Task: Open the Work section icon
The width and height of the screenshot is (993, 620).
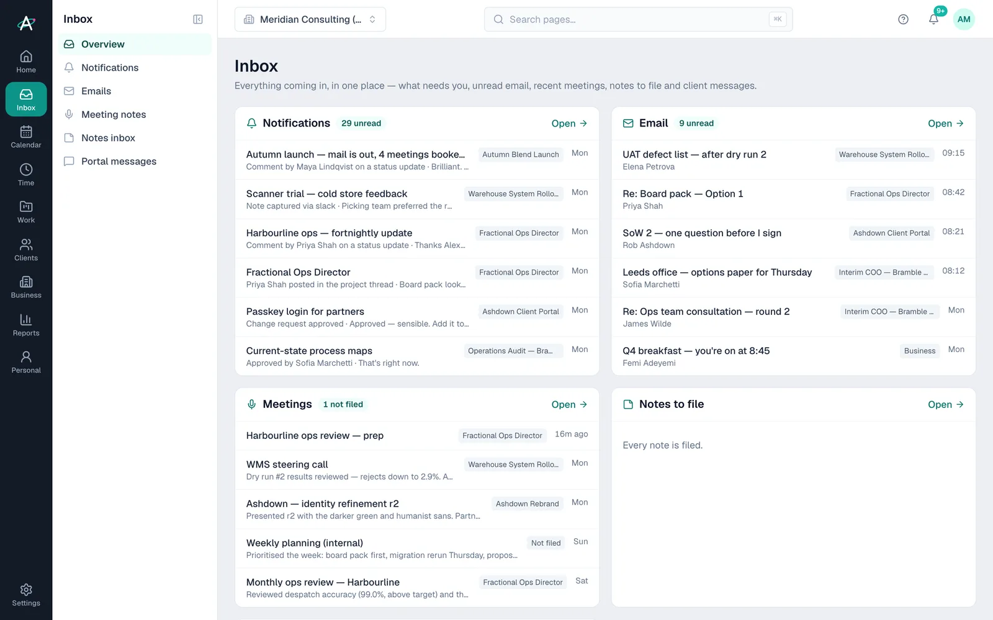Action: coord(26,211)
